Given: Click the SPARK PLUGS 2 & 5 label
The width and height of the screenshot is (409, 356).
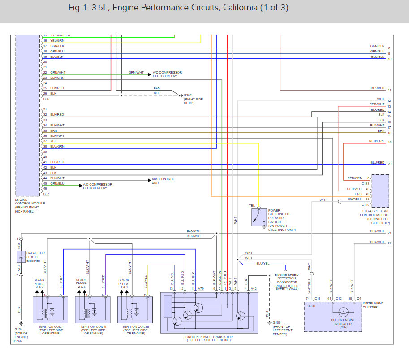Looking at the screenshot, I should pyautogui.click(x=82, y=283).
